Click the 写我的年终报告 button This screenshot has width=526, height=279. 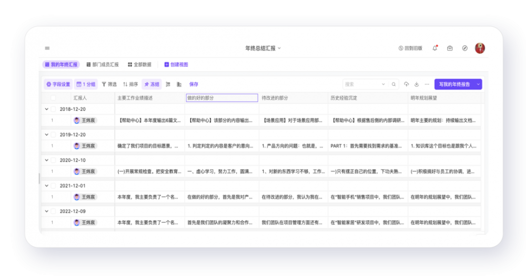pyautogui.click(x=454, y=84)
